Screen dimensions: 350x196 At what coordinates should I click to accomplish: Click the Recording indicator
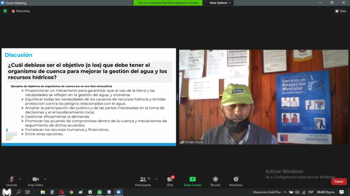[21, 11]
